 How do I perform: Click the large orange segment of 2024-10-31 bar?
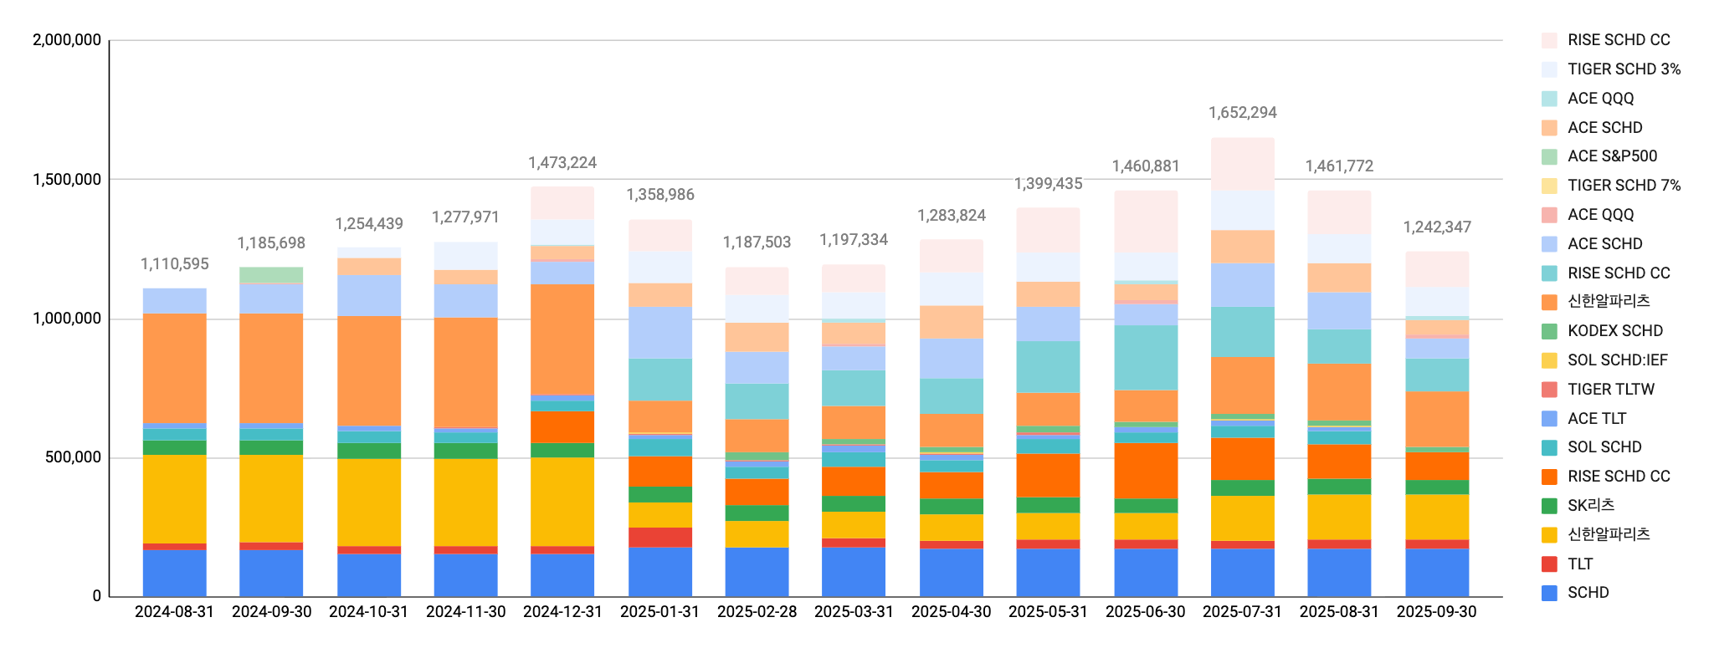pos(368,370)
